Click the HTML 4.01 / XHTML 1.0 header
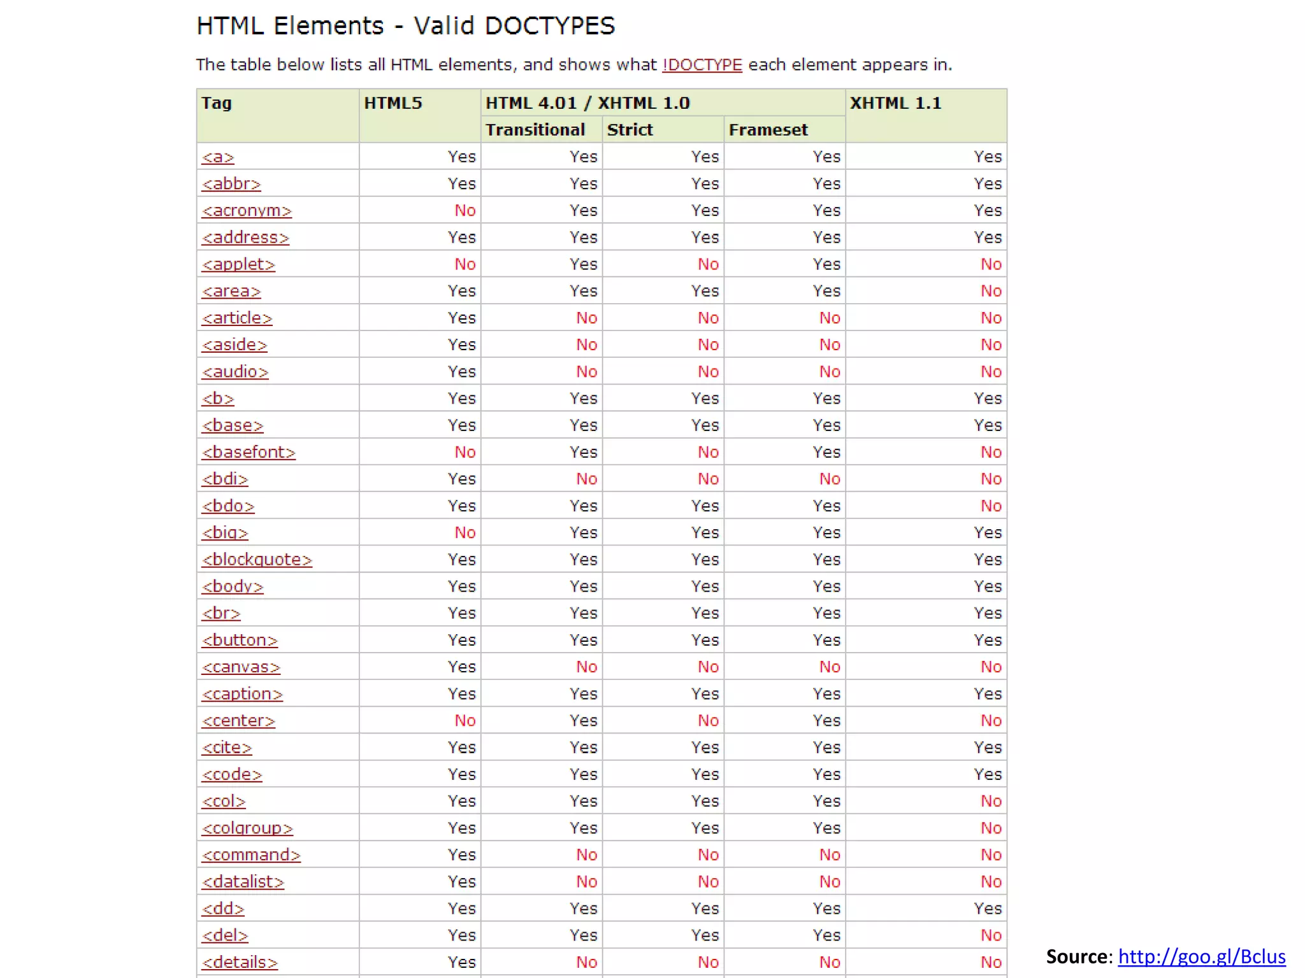1305x978 pixels. click(x=663, y=103)
